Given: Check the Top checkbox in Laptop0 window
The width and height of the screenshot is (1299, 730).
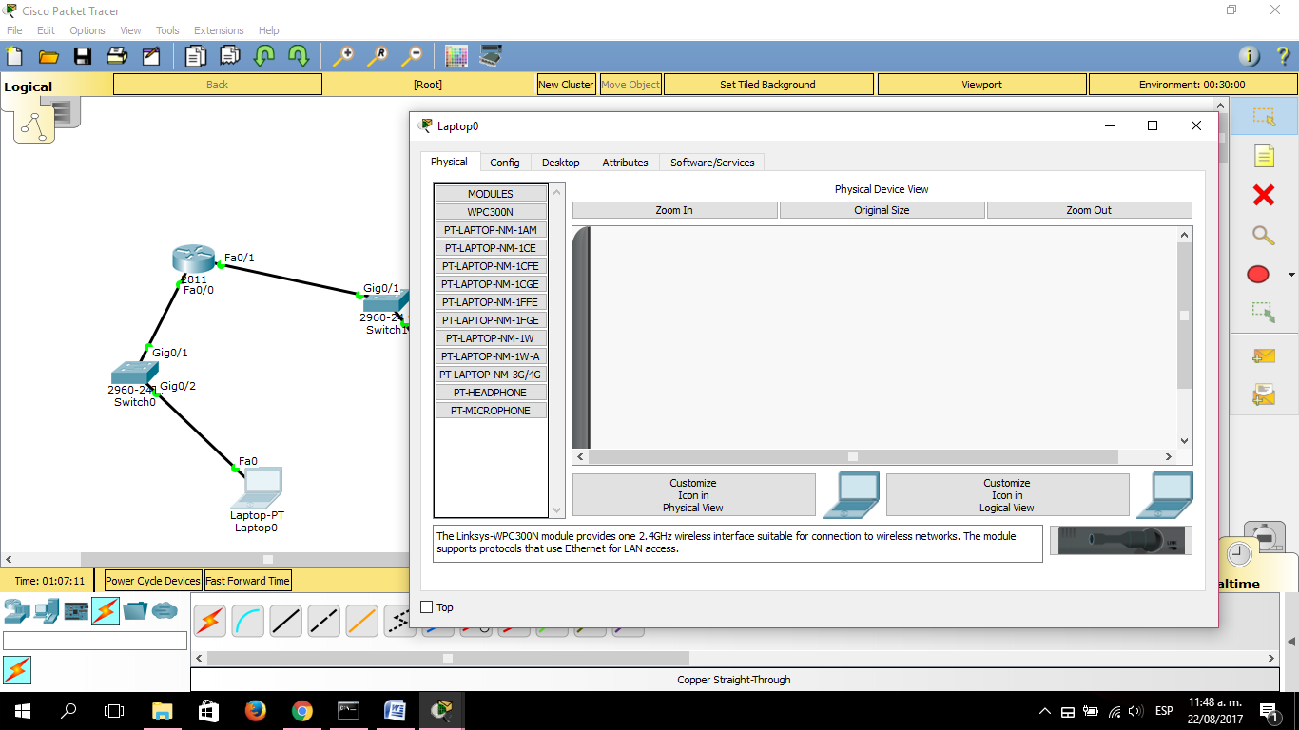Looking at the screenshot, I should point(425,606).
